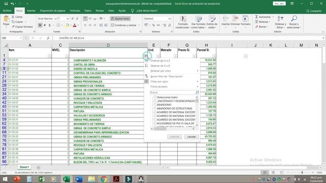326x183 pixels.
Task: Change text orientation in Alineación group
Action: click(101, 19)
